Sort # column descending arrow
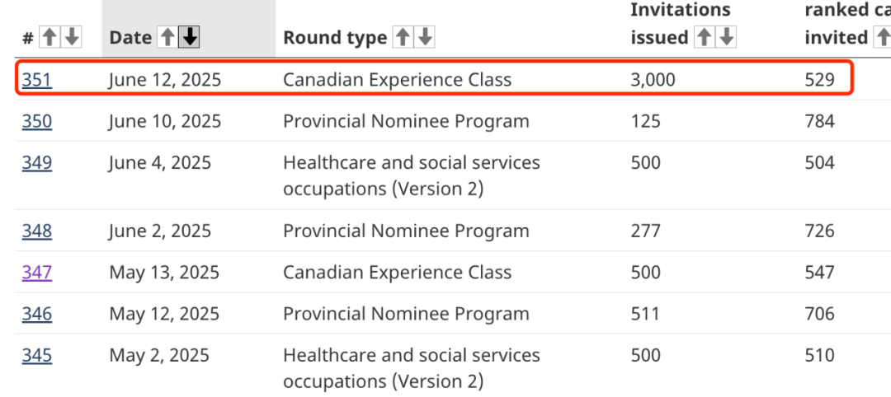The image size is (891, 397). [72, 37]
